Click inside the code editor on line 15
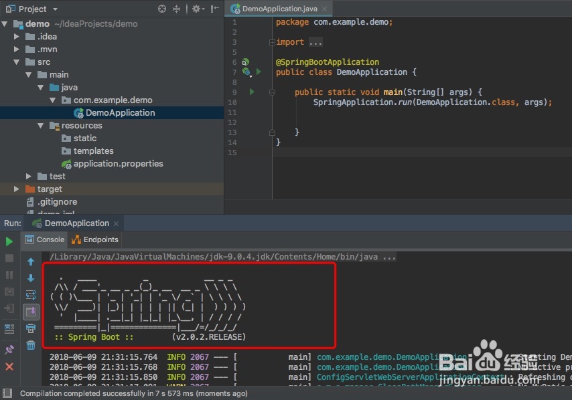This screenshot has width=572, height=400. pyautogui.click(x=422, y=153)
